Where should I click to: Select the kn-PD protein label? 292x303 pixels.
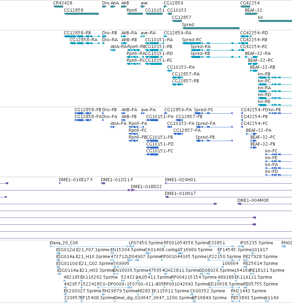(x=271, y=172)
